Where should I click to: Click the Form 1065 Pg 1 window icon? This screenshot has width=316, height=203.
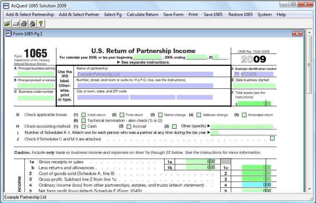pyautogui.click(x=9, y=33)
